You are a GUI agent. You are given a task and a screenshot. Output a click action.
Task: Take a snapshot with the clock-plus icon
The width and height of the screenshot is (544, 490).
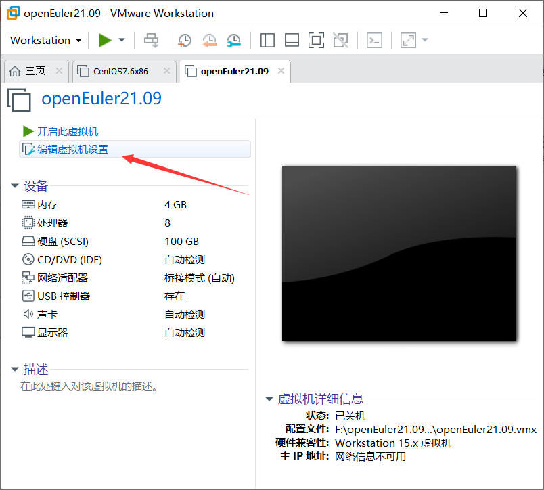[x=185, y=40]
